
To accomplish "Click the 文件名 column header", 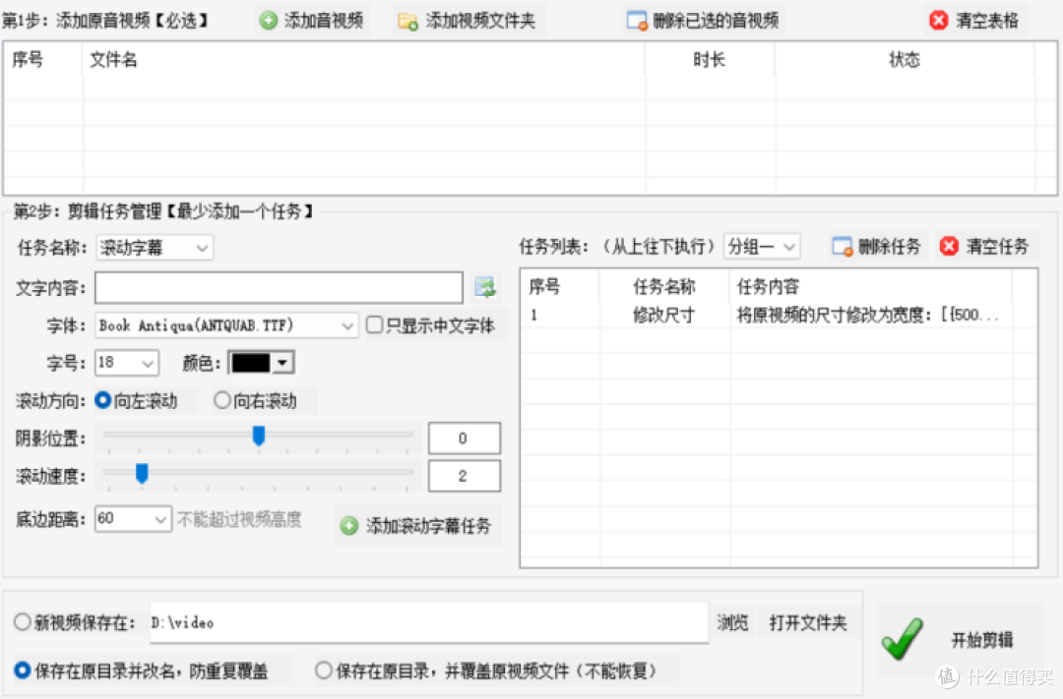I will (114, 60).
